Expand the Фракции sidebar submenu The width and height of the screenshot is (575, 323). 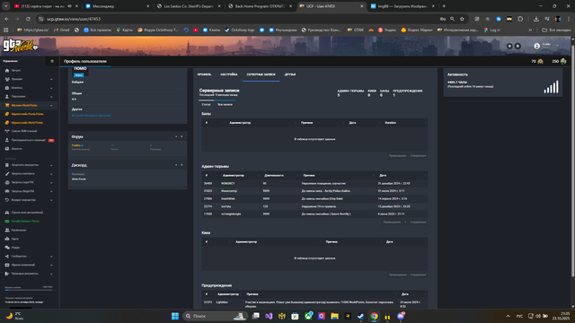[x=51, y=79]
